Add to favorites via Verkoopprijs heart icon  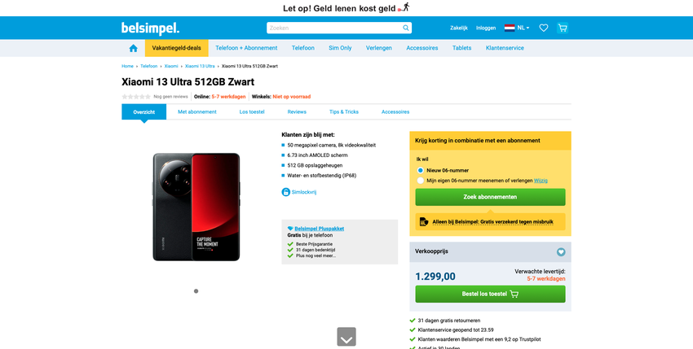(561, 252)
